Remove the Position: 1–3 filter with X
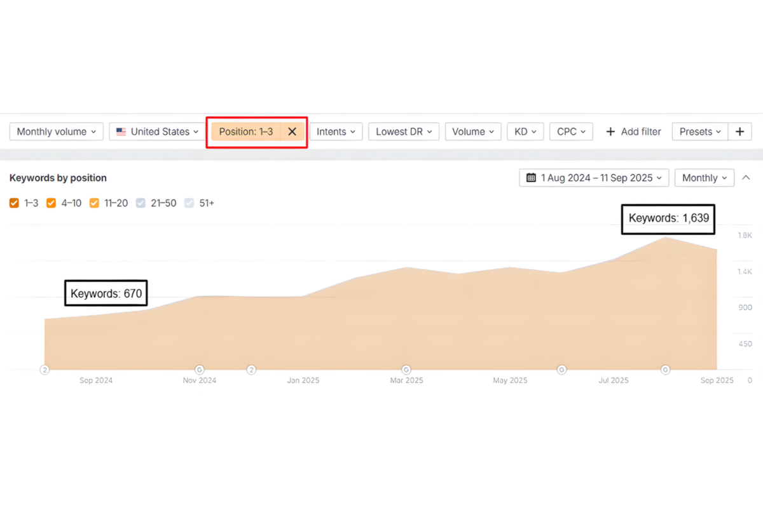 click(292, 131)
